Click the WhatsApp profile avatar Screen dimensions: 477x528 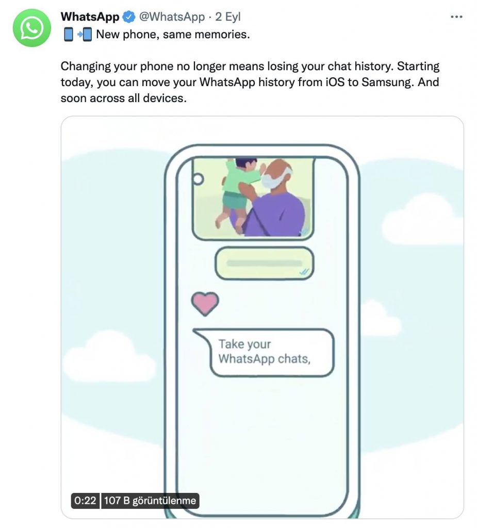[31, 28]
